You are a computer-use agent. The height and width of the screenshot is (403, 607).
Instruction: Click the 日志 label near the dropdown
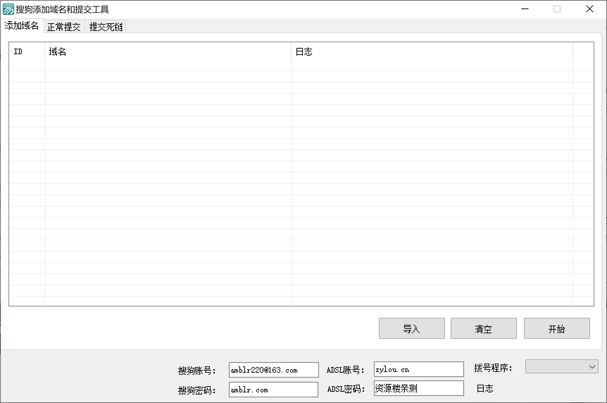tap(485, 388)
